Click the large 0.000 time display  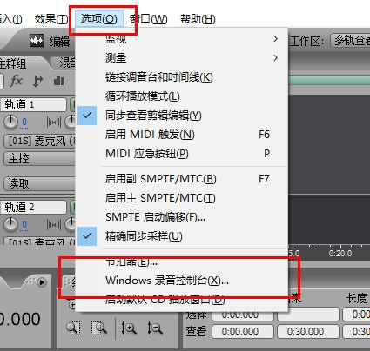click(20, 319)
